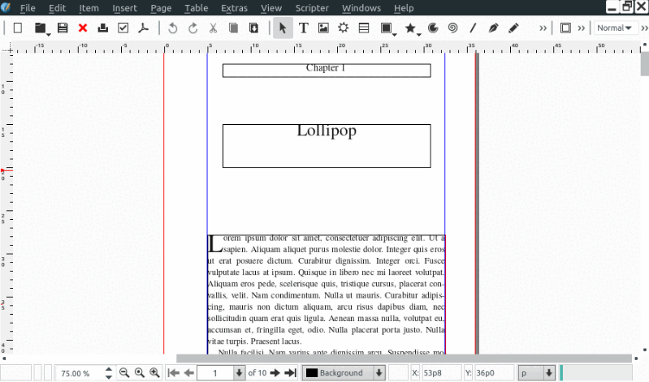Click the zoom percentage field showing 75.00 %
649x382 pixels.
point(79,373)
